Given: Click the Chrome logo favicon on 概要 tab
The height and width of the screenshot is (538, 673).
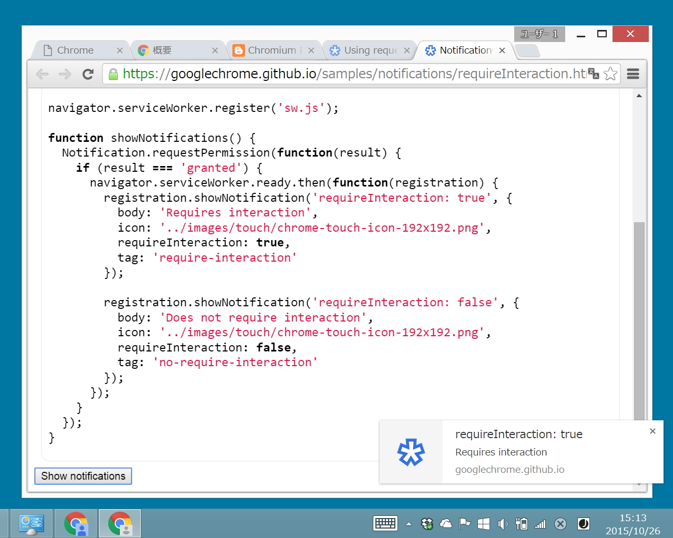Looking at the screenshot, I should click(143, 50).
